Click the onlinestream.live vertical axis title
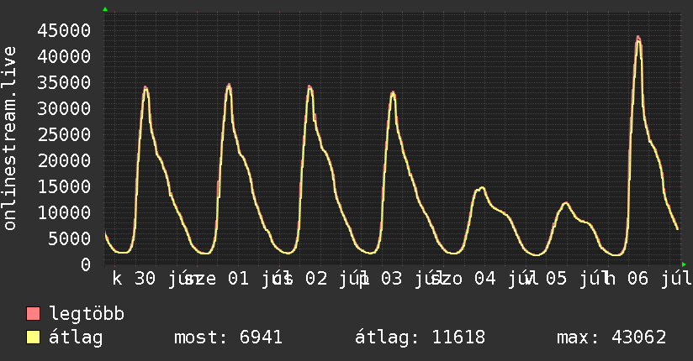The image size is (693, 361). tap(9, 139)
